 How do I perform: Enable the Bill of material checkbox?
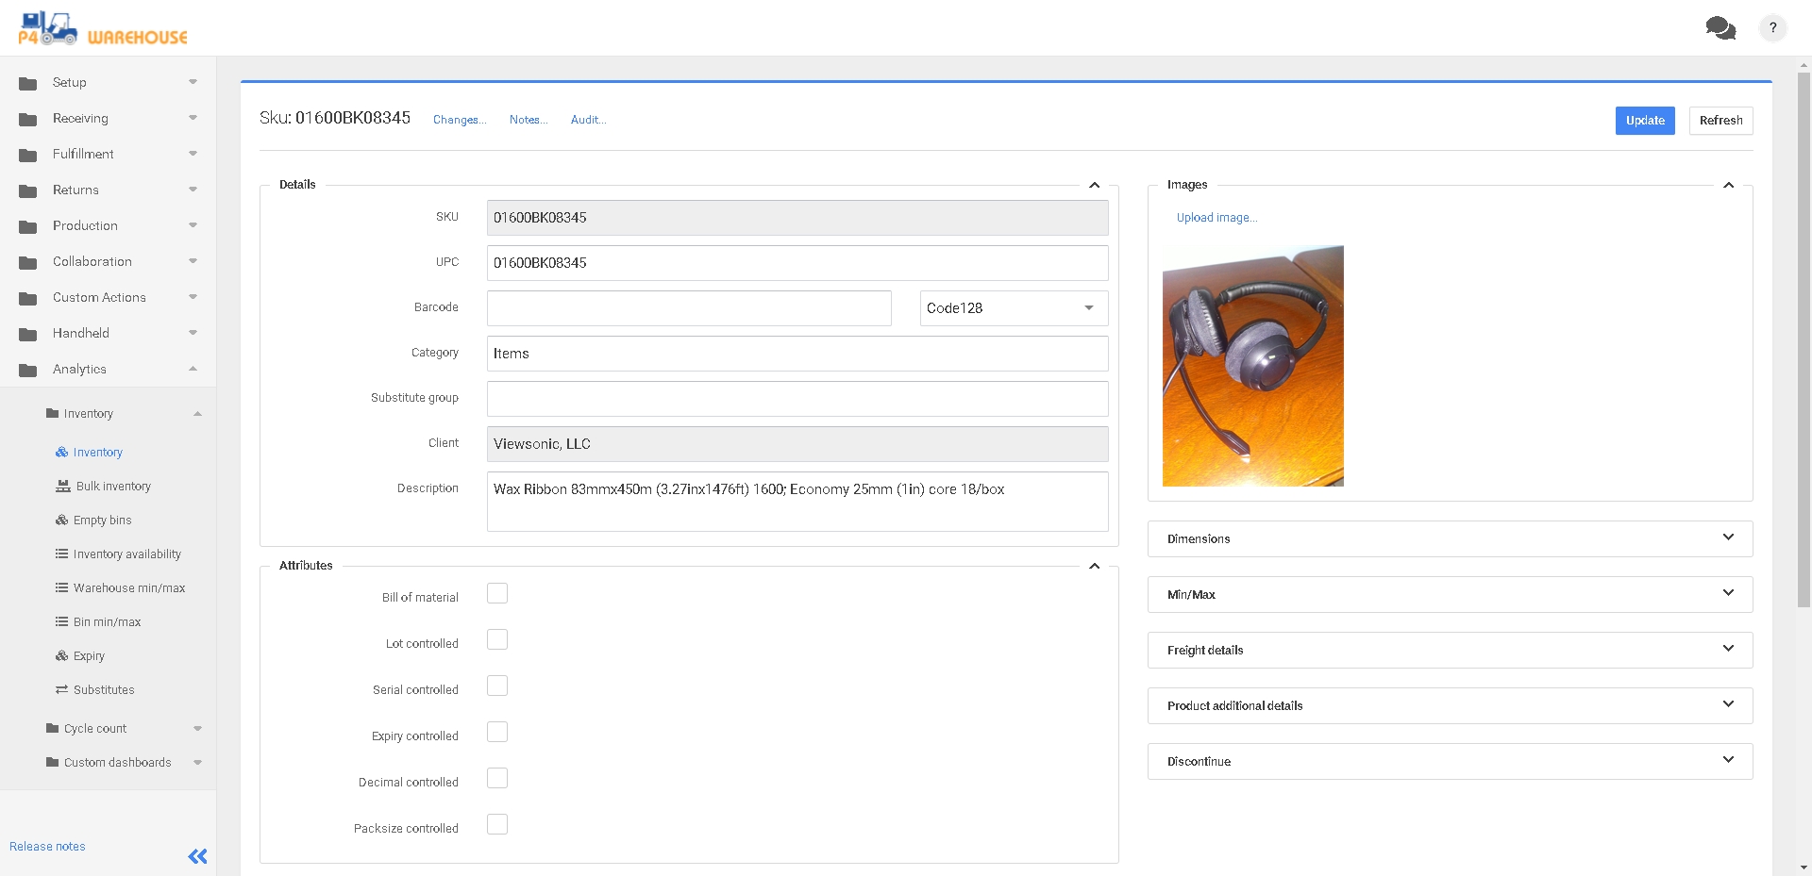[497, 593]
